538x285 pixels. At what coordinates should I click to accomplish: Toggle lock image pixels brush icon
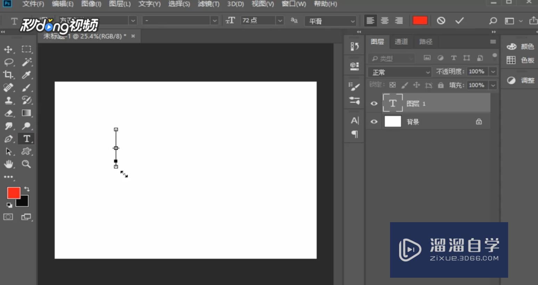coord(405,85)
